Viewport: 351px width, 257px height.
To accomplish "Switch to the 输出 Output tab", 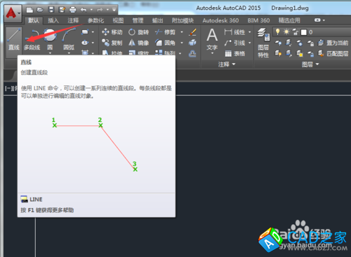I will coord(157,20).
